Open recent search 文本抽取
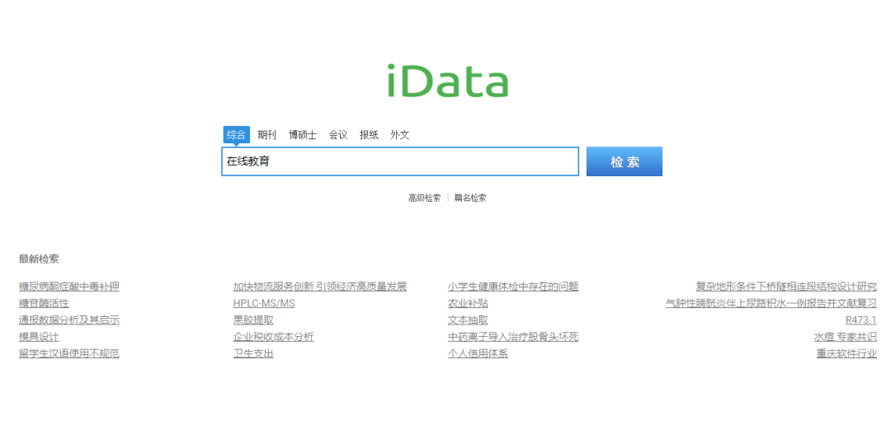The image size is (891, 434). pyautogui.click(x=468, y=320)
